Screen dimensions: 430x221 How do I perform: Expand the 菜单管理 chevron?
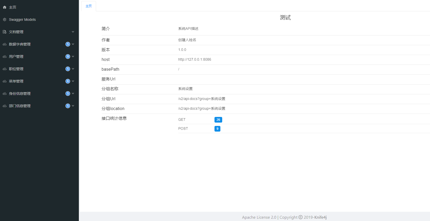pos(73,81)
